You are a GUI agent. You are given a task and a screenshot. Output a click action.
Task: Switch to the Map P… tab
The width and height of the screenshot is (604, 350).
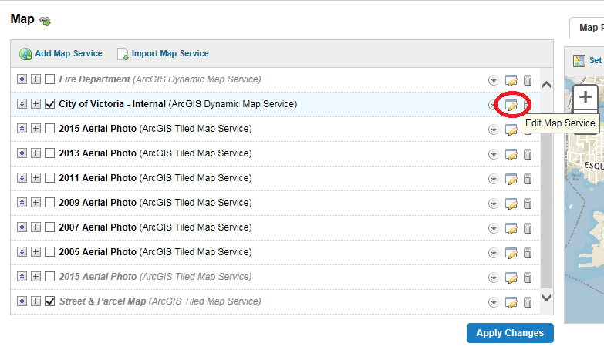[x=589, y=28]
